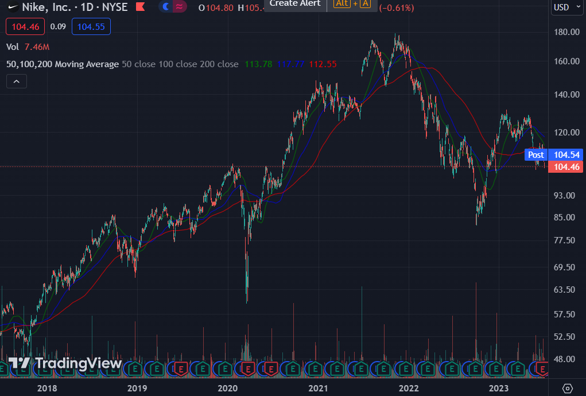Collapse the indicator legend with the chevron
Viewport: 586px width, 396px height.
[17, 81]
